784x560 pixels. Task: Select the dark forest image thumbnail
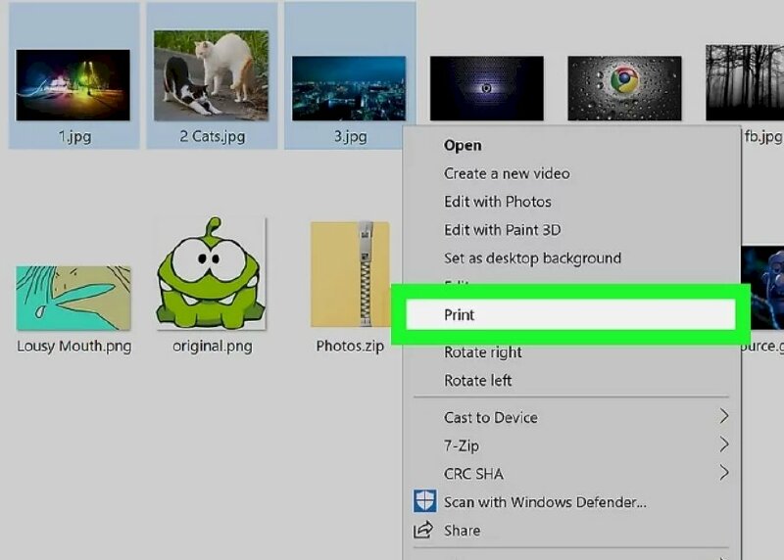coord(744,82)
